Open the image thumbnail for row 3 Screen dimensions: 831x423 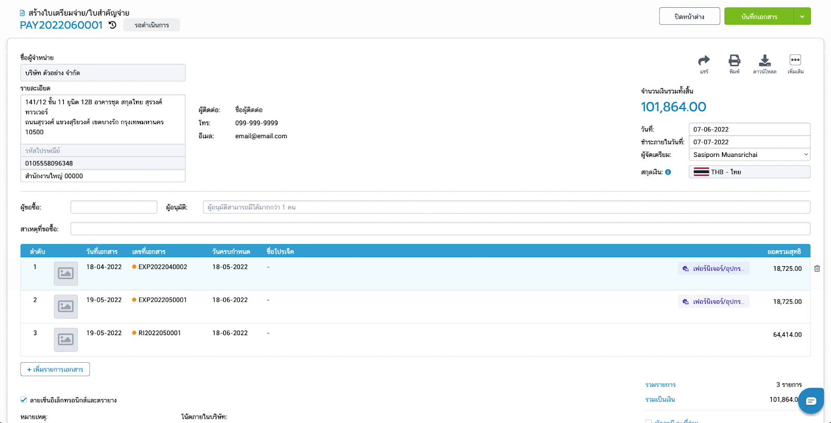click(x=66, y=340)
